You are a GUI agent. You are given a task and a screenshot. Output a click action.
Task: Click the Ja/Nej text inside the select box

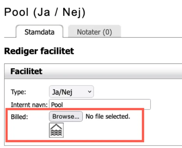click(62, 92)
